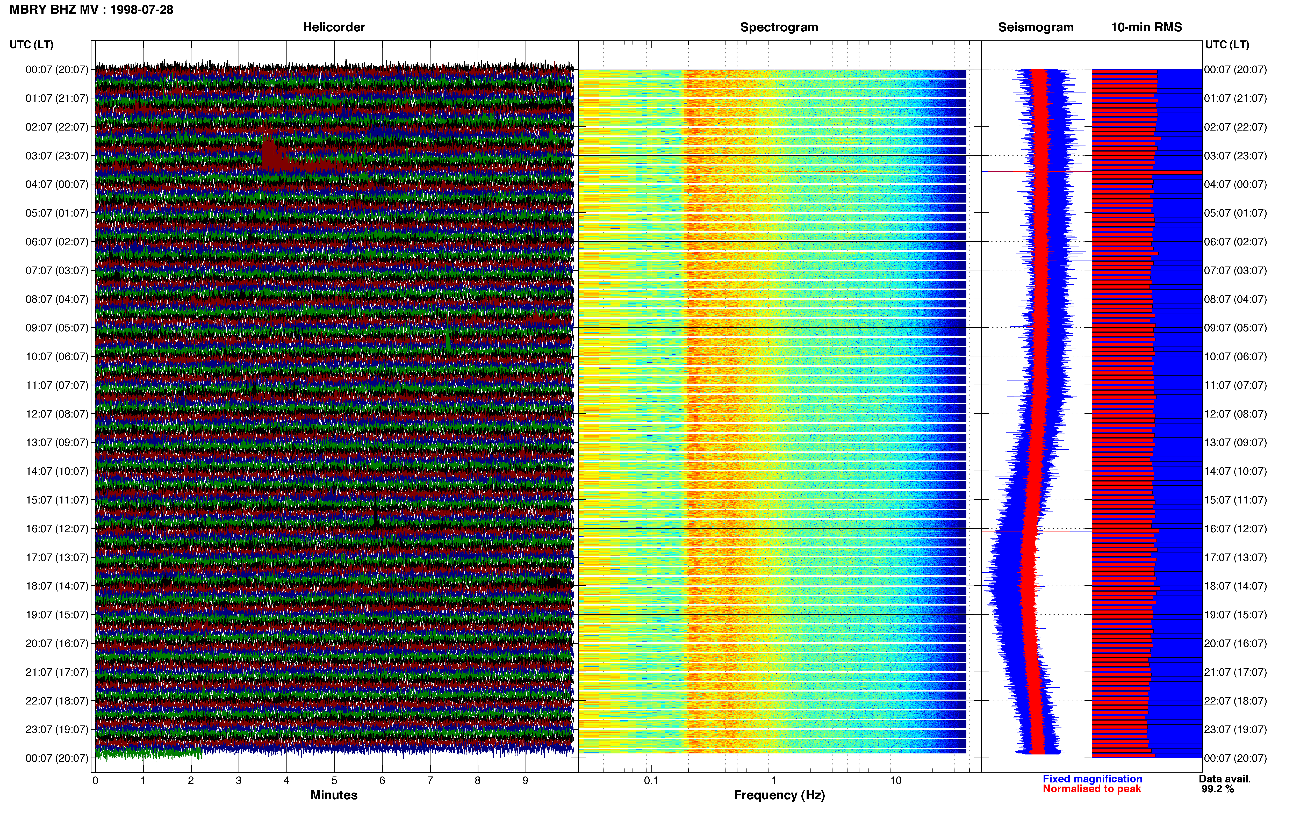The height and width of the screenshot is (813, 1300).
Task: Click the green spike near minute 7 at 09:07
Action: (448, 334)
